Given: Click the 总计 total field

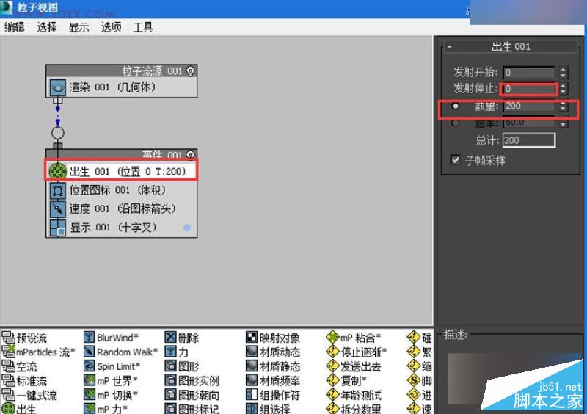Looking at the screenshot, I should [x=528, y=140].
